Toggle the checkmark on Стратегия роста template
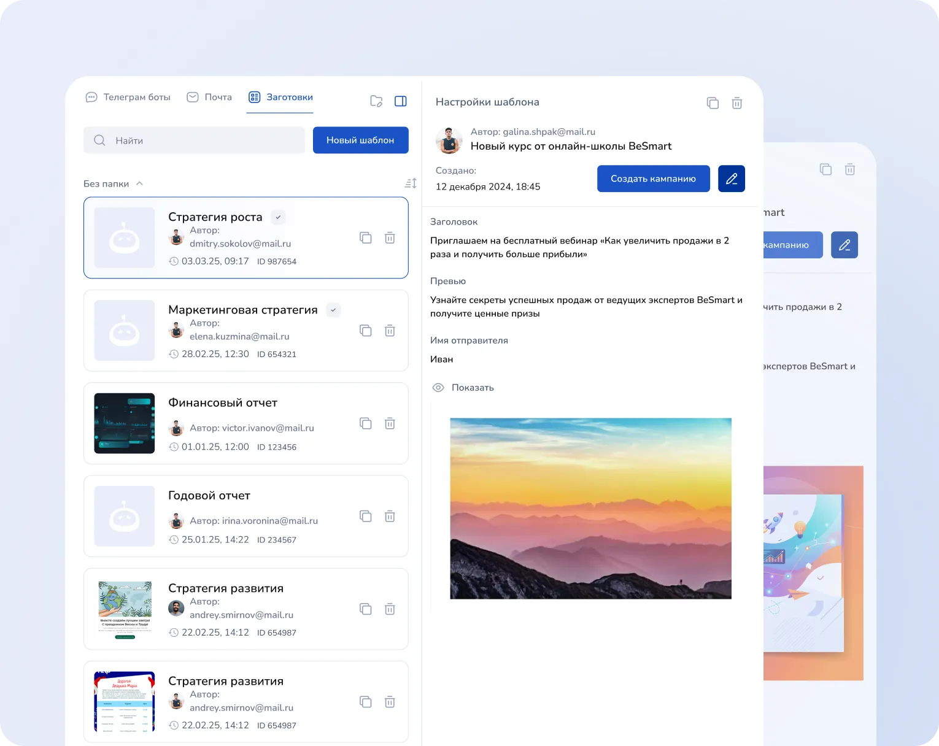Screen dimensions: 939x746 point(278,217)
